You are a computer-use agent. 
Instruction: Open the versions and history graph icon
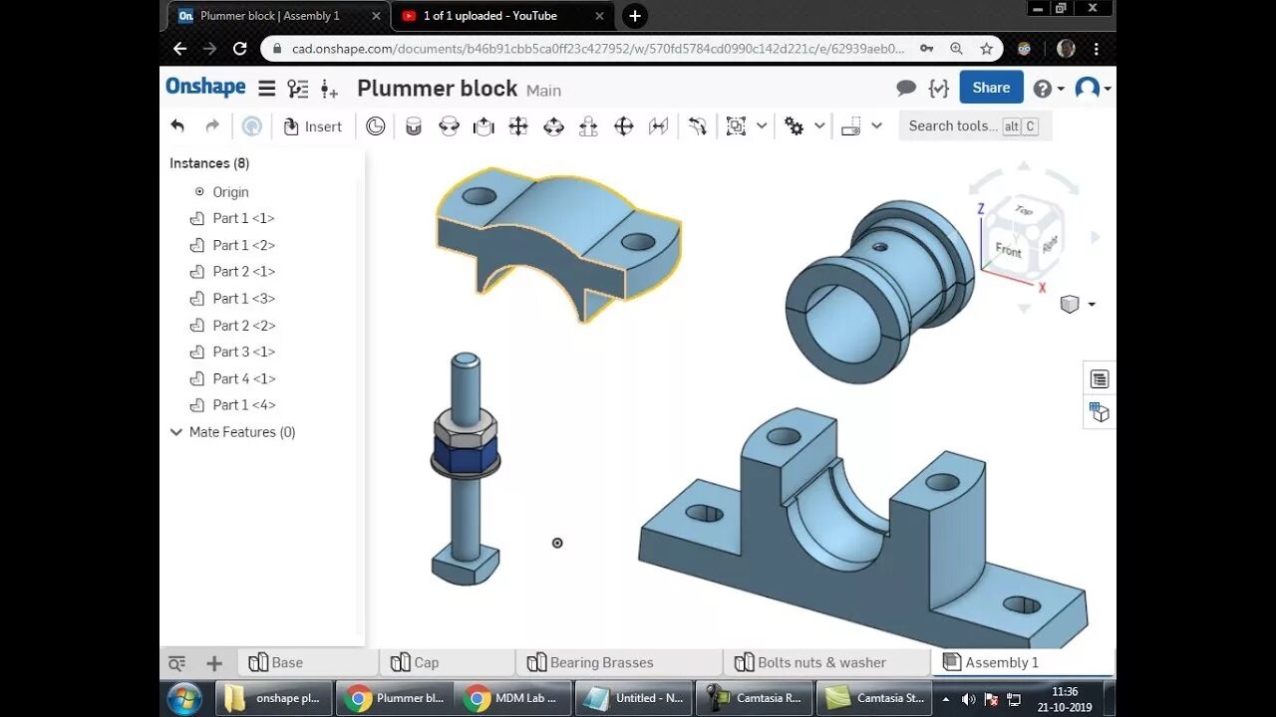click(x=297, y=88)
